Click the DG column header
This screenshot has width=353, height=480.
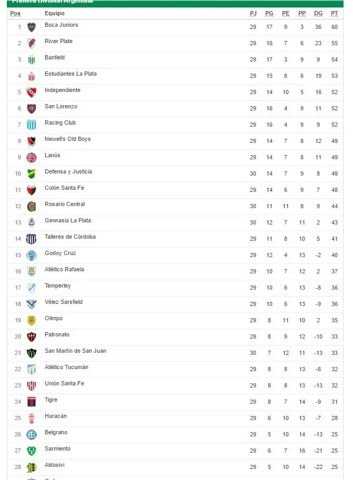(318, 13)
